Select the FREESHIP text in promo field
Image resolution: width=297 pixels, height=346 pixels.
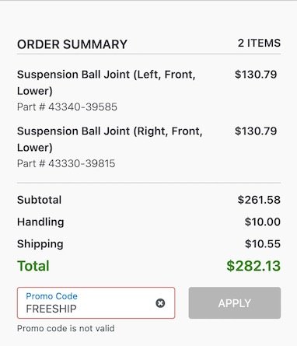click(x=51, y=309)
